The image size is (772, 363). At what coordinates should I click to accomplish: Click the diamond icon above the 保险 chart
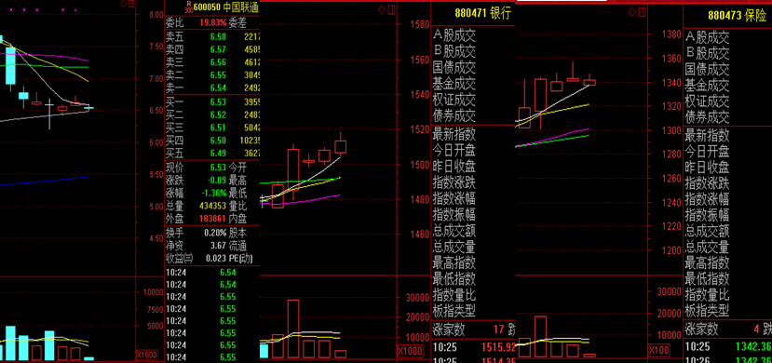pos(633,11)
